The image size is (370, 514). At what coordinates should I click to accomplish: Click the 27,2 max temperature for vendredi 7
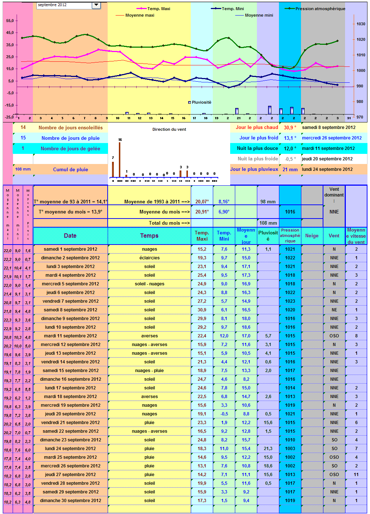(x=202, y=301)
